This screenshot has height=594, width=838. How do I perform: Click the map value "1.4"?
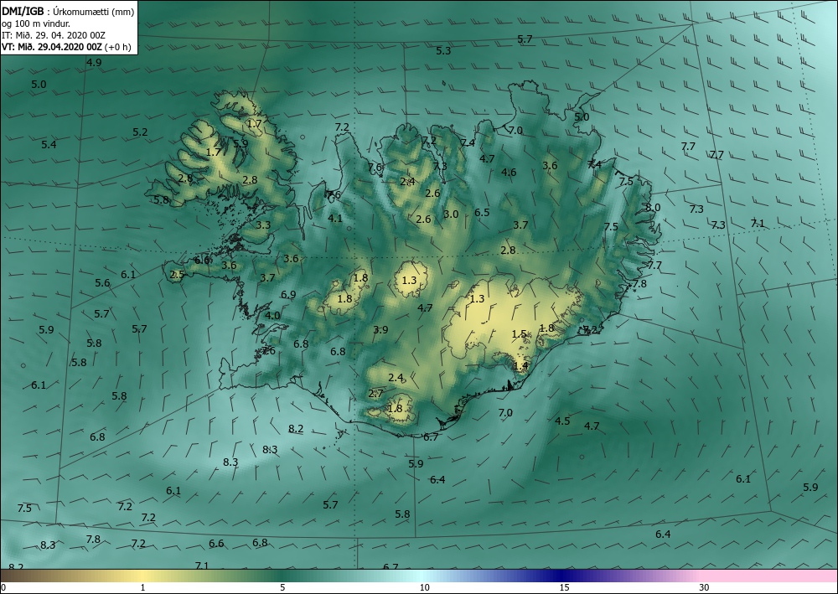coord(520,366)
